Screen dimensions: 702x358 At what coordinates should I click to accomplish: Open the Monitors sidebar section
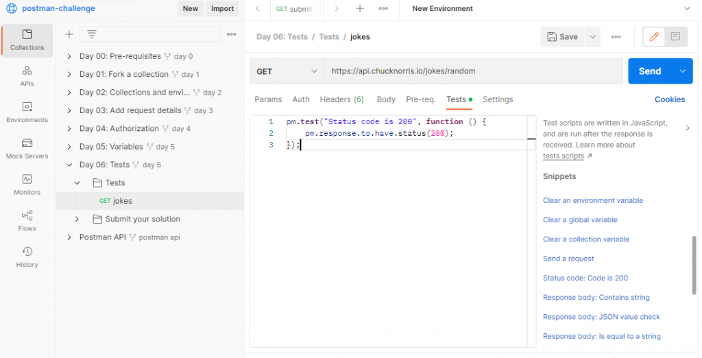tap(27, 185)
